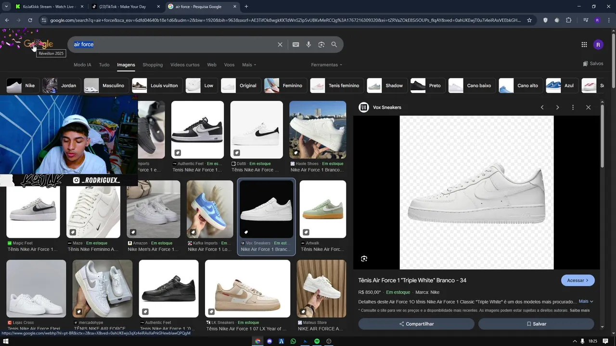Viewport: 616px width, 346px height.
Task: Open the tab search dropdown in Chrome
Action: [x=6, y=7]
